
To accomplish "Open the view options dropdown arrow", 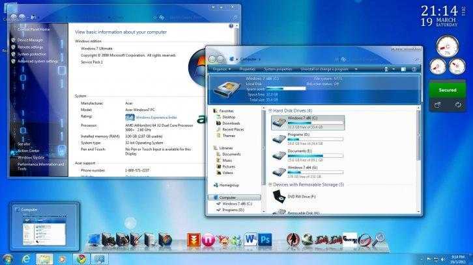I will (x=394, y=69).
